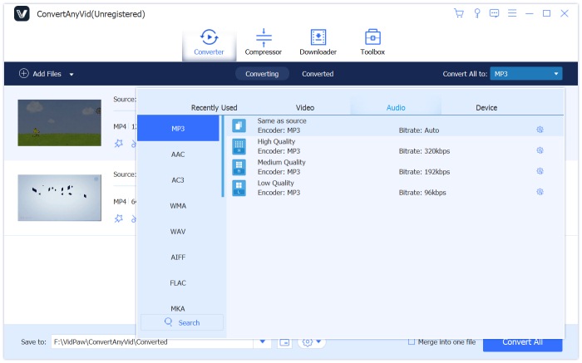Open settings gear for High Quality preset
The width and height of the screenshot is (582, 363).
coord(540,150)
